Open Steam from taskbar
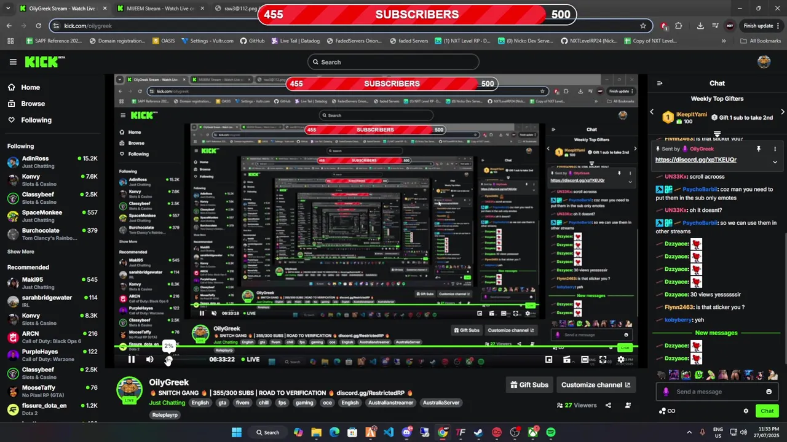 click(x=479, y=432)
